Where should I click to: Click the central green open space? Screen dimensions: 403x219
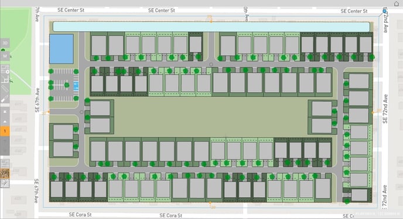click(211, 117)
